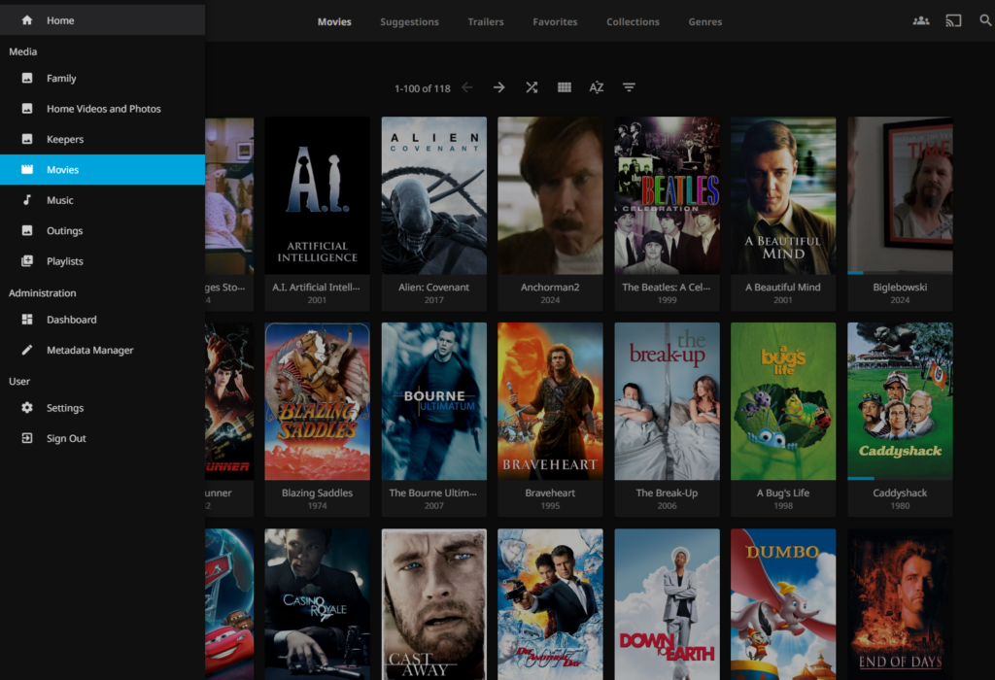Open the search icon
995x680 pixels.
pyautogui.click(x=985, y=20)
